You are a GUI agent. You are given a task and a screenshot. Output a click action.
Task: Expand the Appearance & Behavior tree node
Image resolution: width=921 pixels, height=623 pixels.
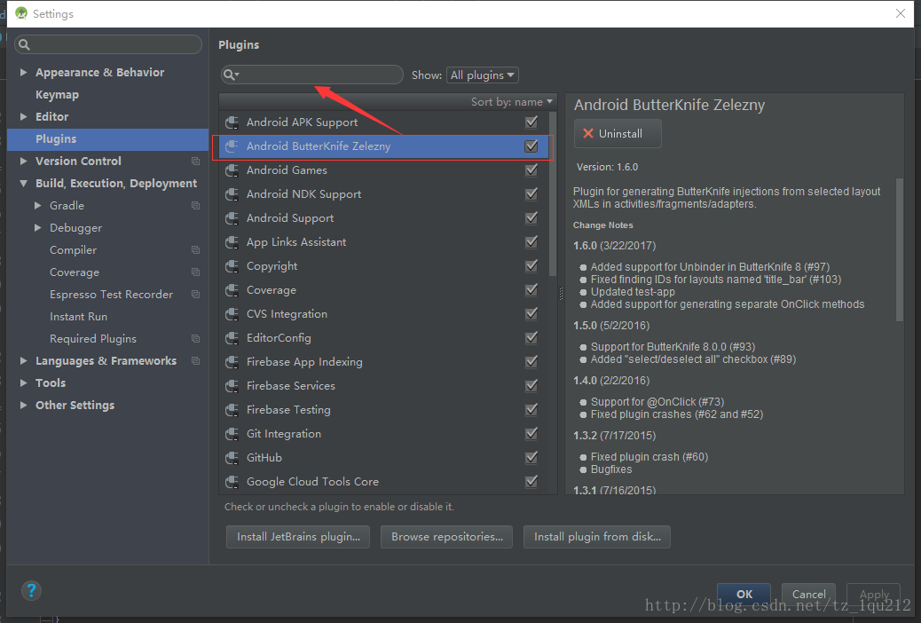pos(23,72)
